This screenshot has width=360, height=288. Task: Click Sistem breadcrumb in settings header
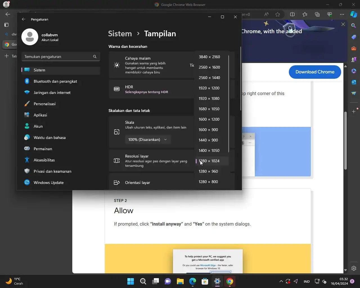pos(120,33)
